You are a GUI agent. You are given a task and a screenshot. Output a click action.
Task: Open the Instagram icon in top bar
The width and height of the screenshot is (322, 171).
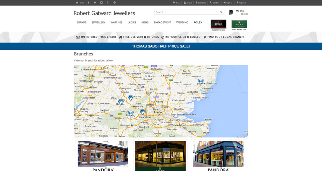point(102,3)
